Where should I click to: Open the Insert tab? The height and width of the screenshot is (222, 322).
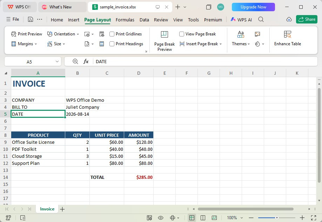tap(74, 20)
